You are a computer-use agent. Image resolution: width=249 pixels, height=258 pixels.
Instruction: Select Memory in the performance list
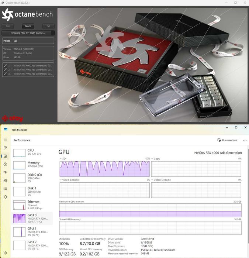32,165
